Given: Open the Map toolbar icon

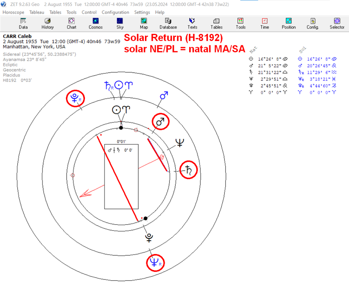Looking at the screenshot, I should [144, 23].
